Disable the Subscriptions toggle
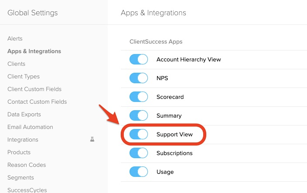The image size is (307, 193). point(139,153)
